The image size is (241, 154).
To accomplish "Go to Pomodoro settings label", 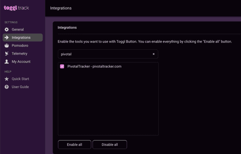I will pos(20,46).
